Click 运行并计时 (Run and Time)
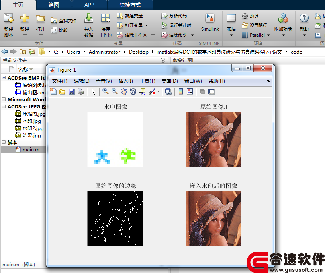Screen dimensions: 325x273 pyautogui.click(x=176, y=25)
